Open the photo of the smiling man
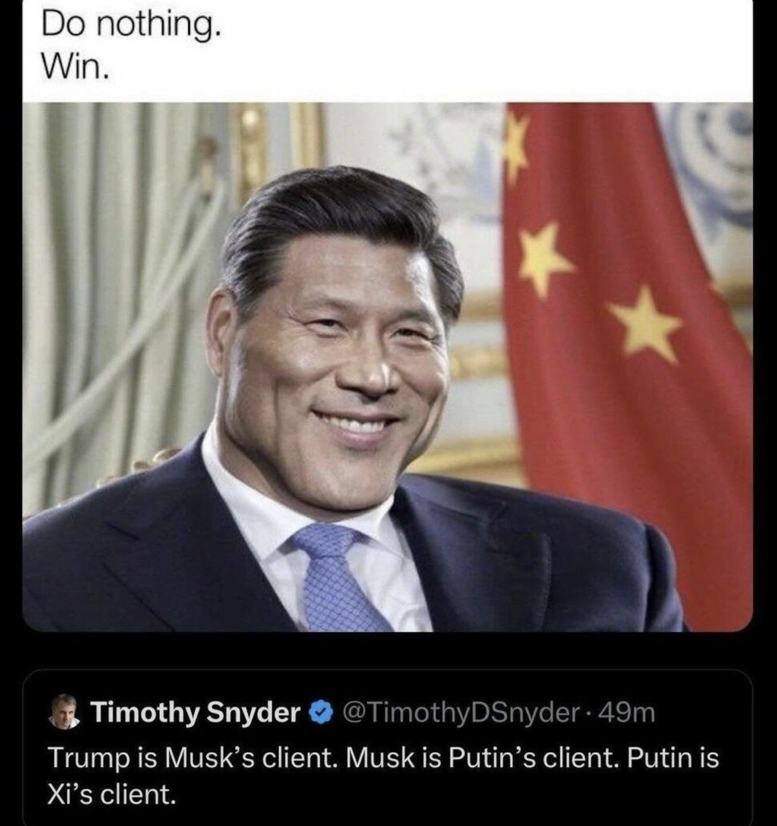 point(387,367)
